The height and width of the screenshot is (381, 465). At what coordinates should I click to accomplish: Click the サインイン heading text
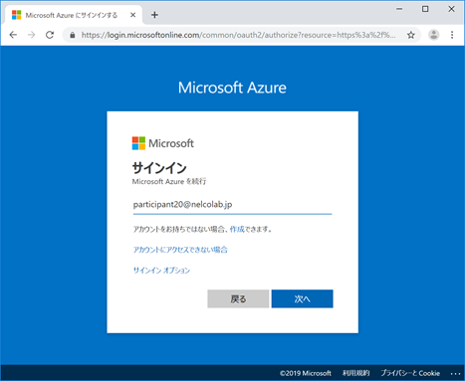tap(159, 168)
